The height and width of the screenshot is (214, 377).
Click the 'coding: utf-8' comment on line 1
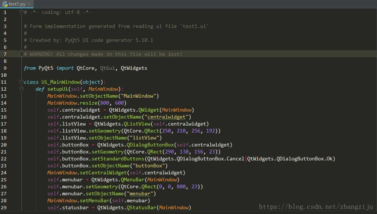tap(61, 12)
